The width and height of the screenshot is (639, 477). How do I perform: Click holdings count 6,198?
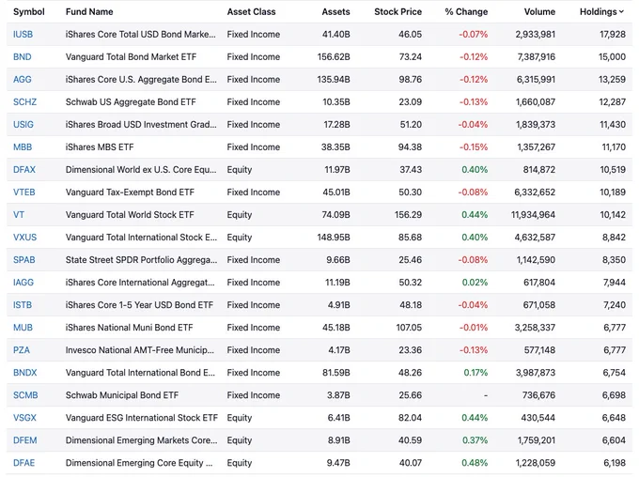[x=615, y=463]
